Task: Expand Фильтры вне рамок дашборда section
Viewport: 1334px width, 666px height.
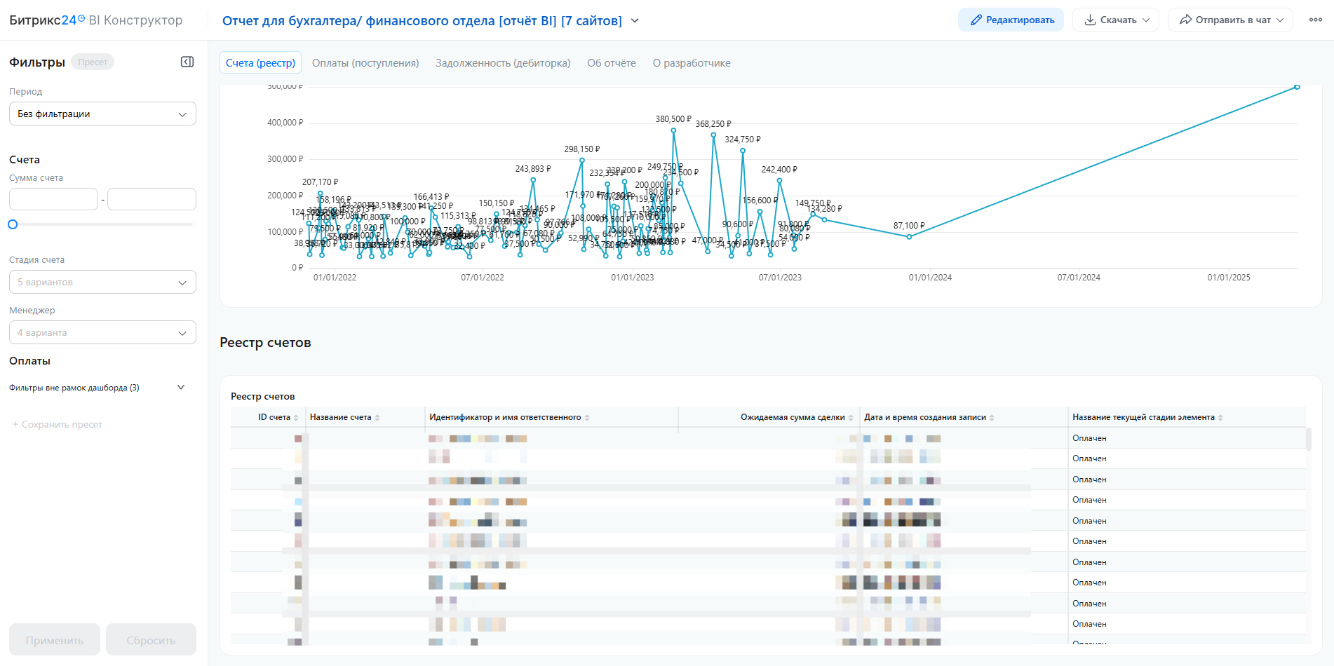Action: 181,388
